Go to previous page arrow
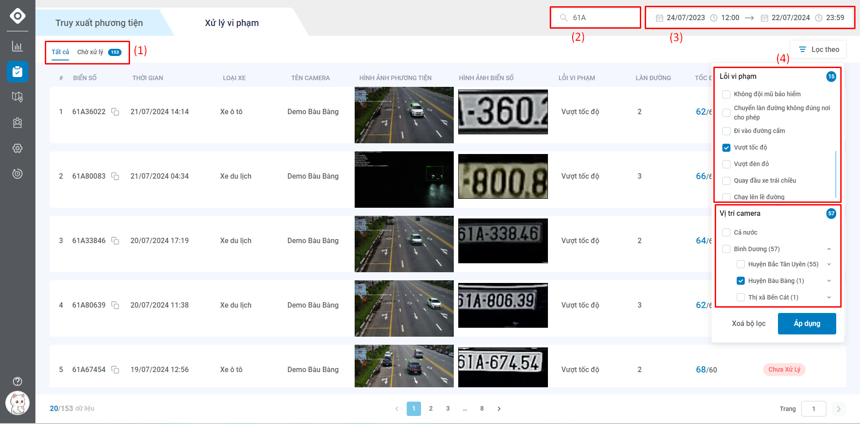860x424 pixels. 396,409
